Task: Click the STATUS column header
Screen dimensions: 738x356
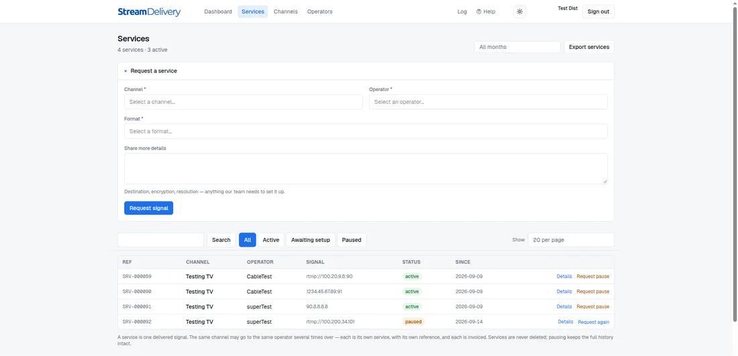Action: click(411, 262)
